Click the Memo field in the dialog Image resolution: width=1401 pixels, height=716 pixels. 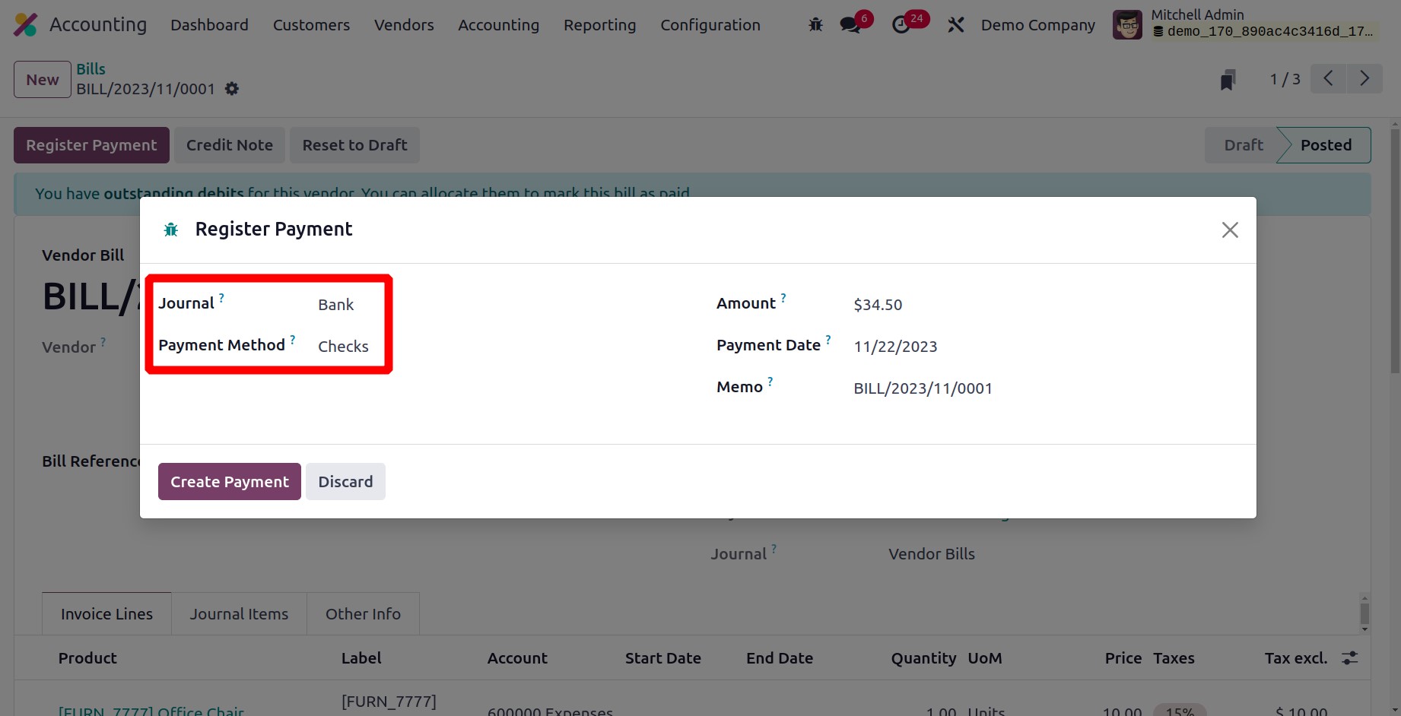point(923,388)
